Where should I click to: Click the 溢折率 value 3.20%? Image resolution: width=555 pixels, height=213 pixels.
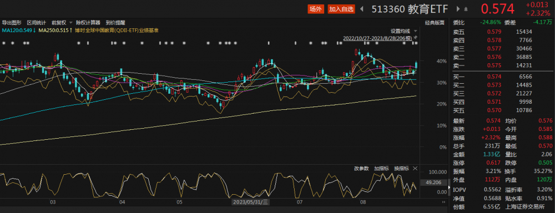(544, 190)
